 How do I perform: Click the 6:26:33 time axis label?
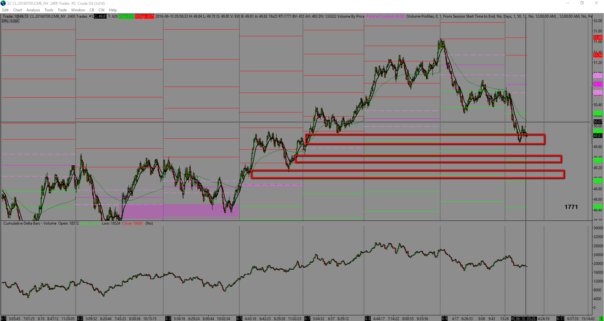[x=467, y=318]
